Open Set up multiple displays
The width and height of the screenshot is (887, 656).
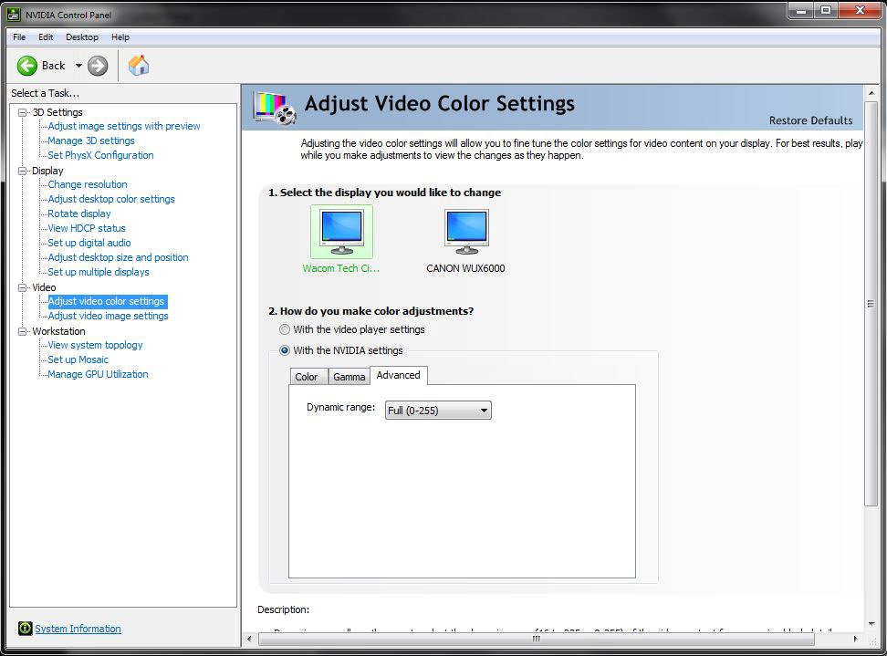[x=99, y=272]
